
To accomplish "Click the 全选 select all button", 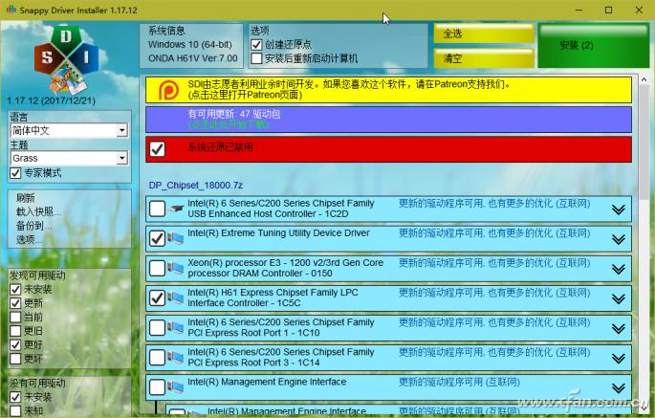I will tap(482, 33).
